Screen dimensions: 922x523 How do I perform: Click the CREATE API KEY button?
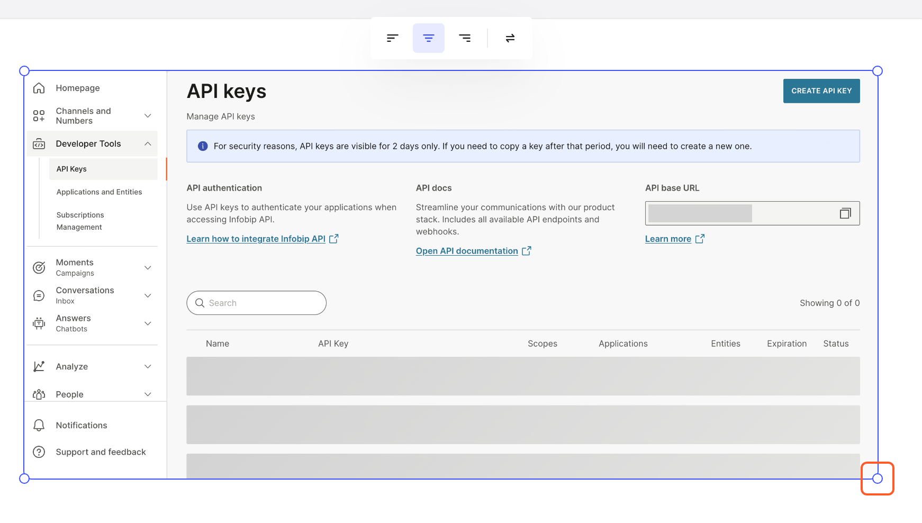coord(821,91)
